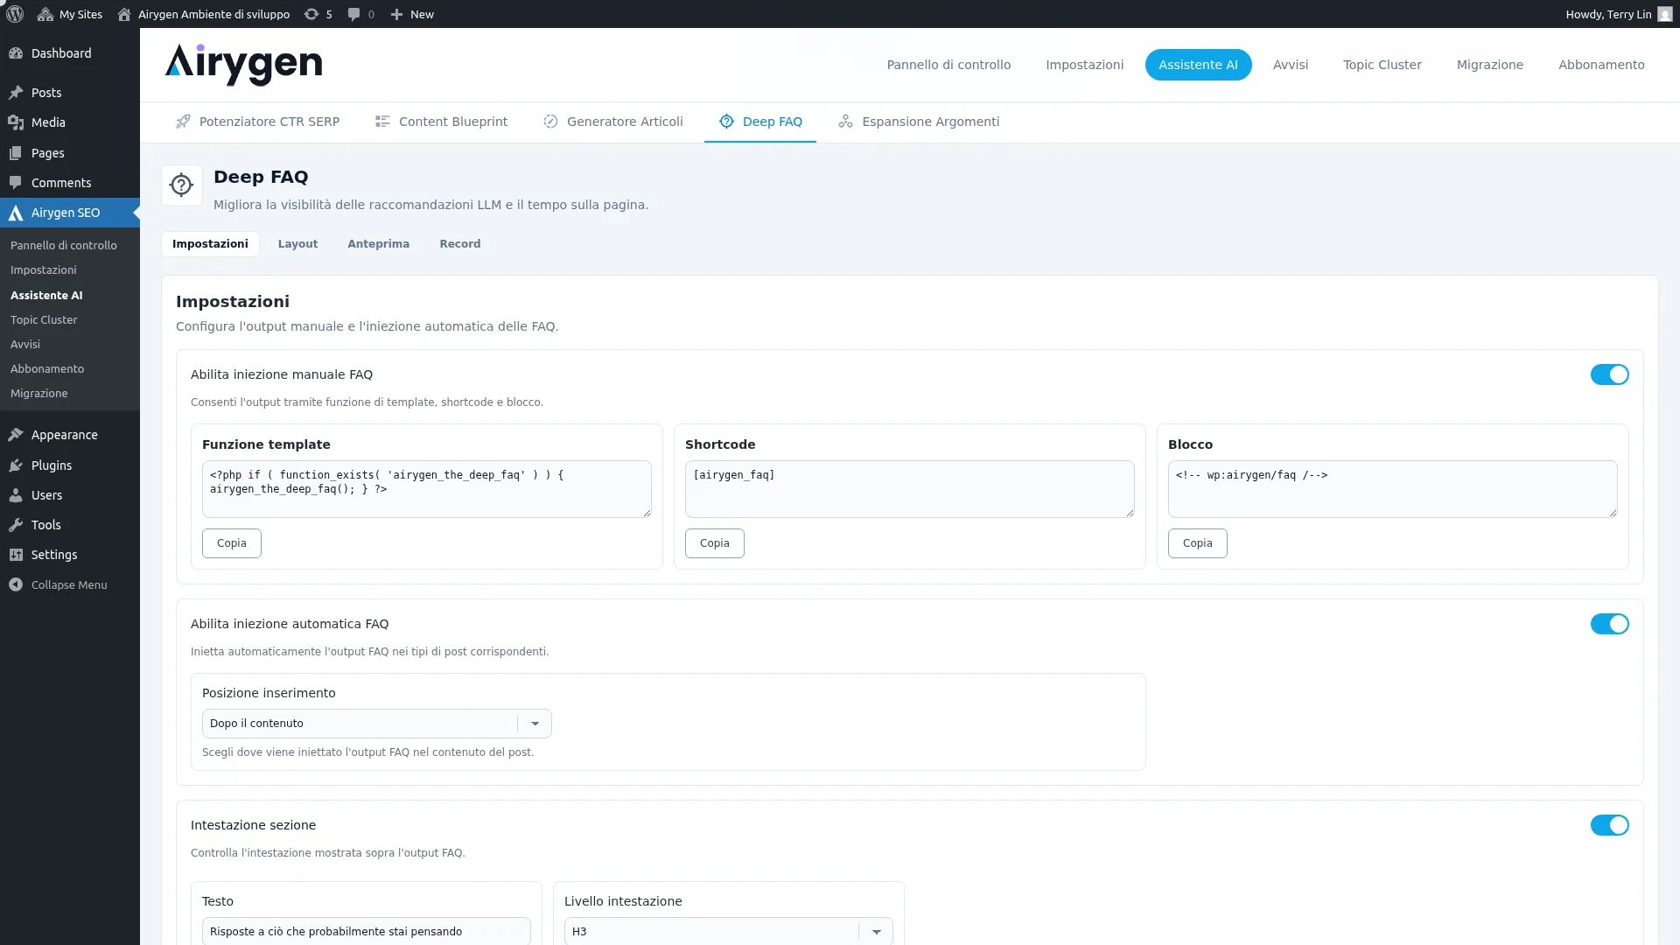Click the Pages icon in sidebar
Viewport: 1680px width, 945px height.
[x=16, y=153]
